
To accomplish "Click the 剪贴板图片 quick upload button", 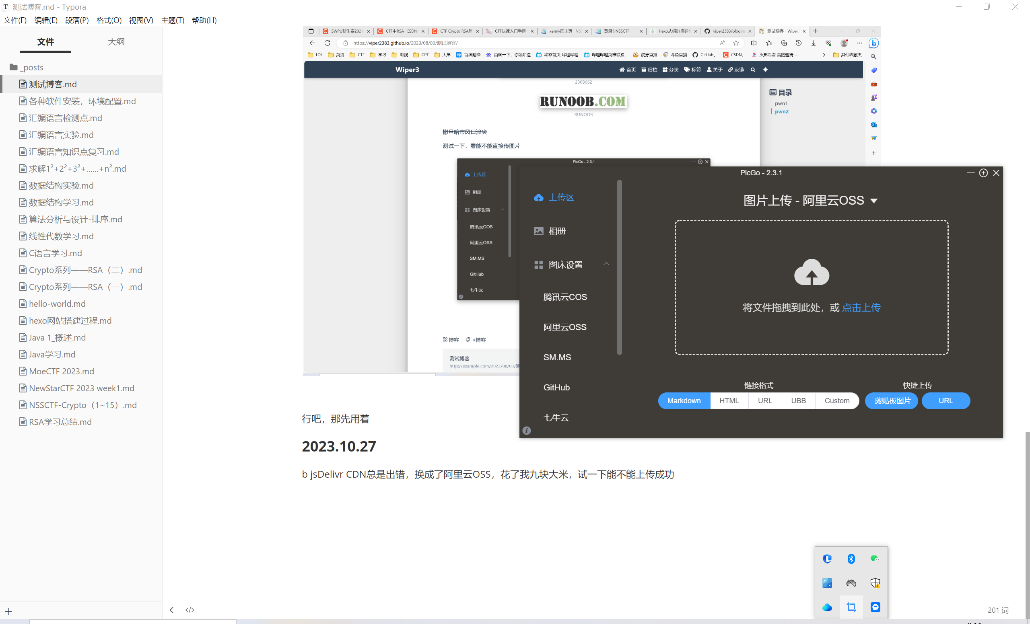I will point(892,400).
